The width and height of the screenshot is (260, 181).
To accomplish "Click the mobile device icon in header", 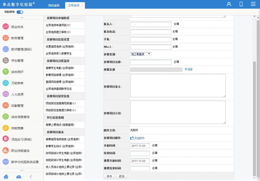I will point(241,4).
